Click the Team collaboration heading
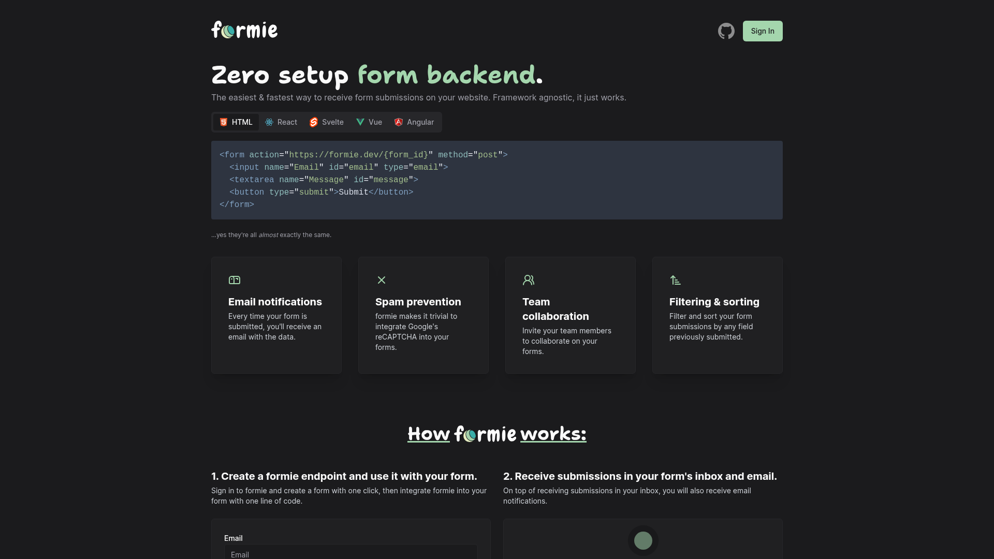This screenshot has height=559, width=994. (x=556, y=309)
